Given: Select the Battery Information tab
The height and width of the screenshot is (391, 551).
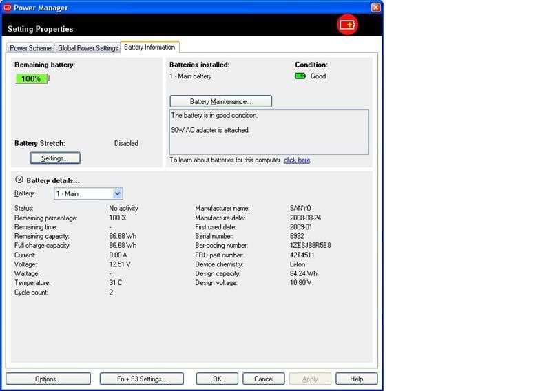Looking at the screenshot, I should [x=149, y=47].
